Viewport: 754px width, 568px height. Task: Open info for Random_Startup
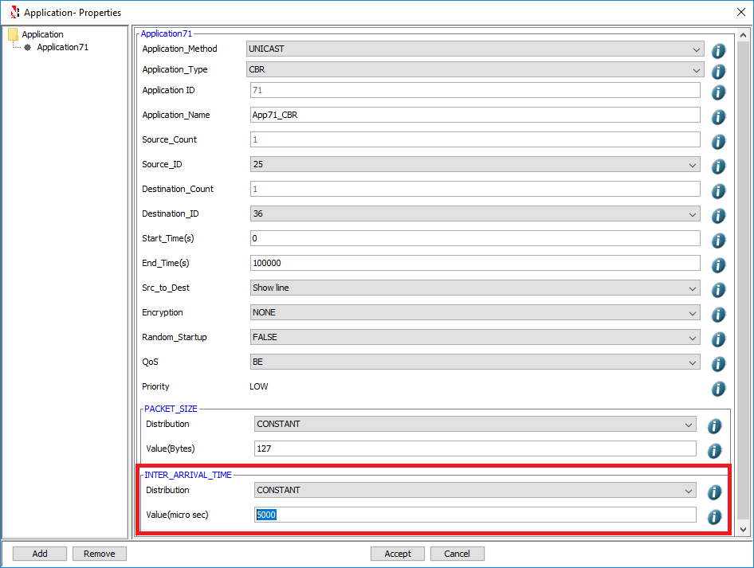pyautogui.click(x=718, y=339)
